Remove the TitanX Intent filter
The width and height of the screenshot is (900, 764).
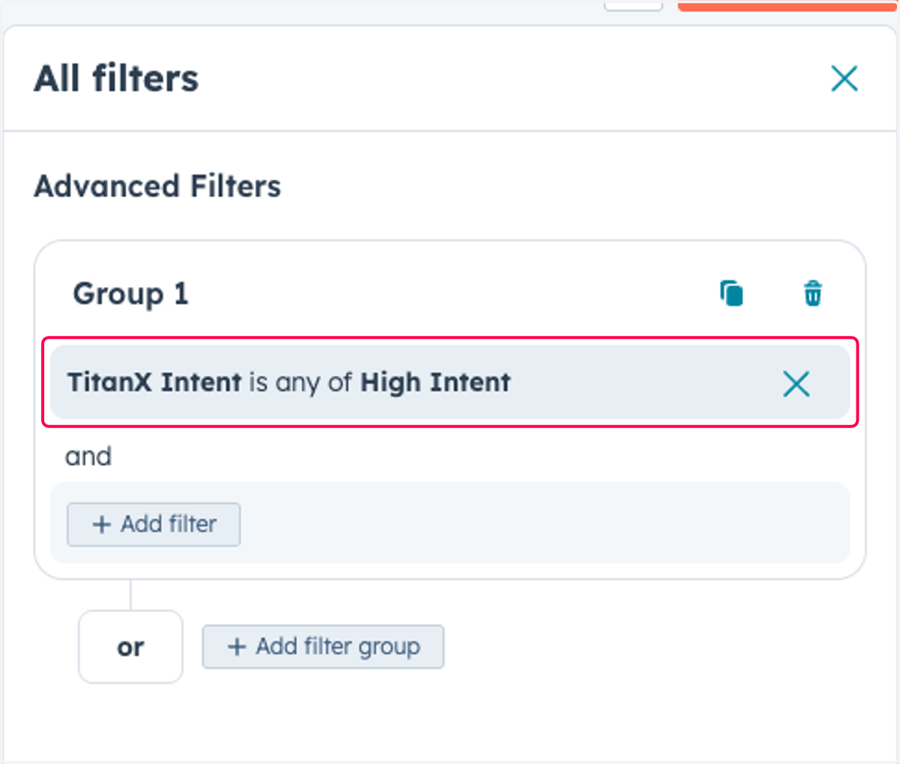pyautogui.click(x=796, y=384)
